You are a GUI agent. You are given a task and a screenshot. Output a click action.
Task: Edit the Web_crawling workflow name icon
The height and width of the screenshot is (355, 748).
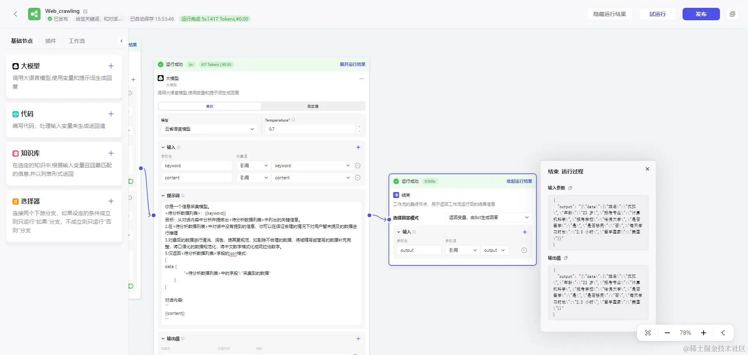click(85, 11)
